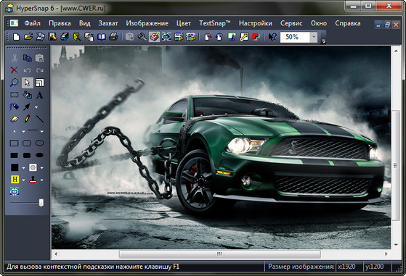The height and width of the screenshot is (276, 406).
Task: Expand the black foreground color dropdown arrow
Action: [x=23, y=168]
